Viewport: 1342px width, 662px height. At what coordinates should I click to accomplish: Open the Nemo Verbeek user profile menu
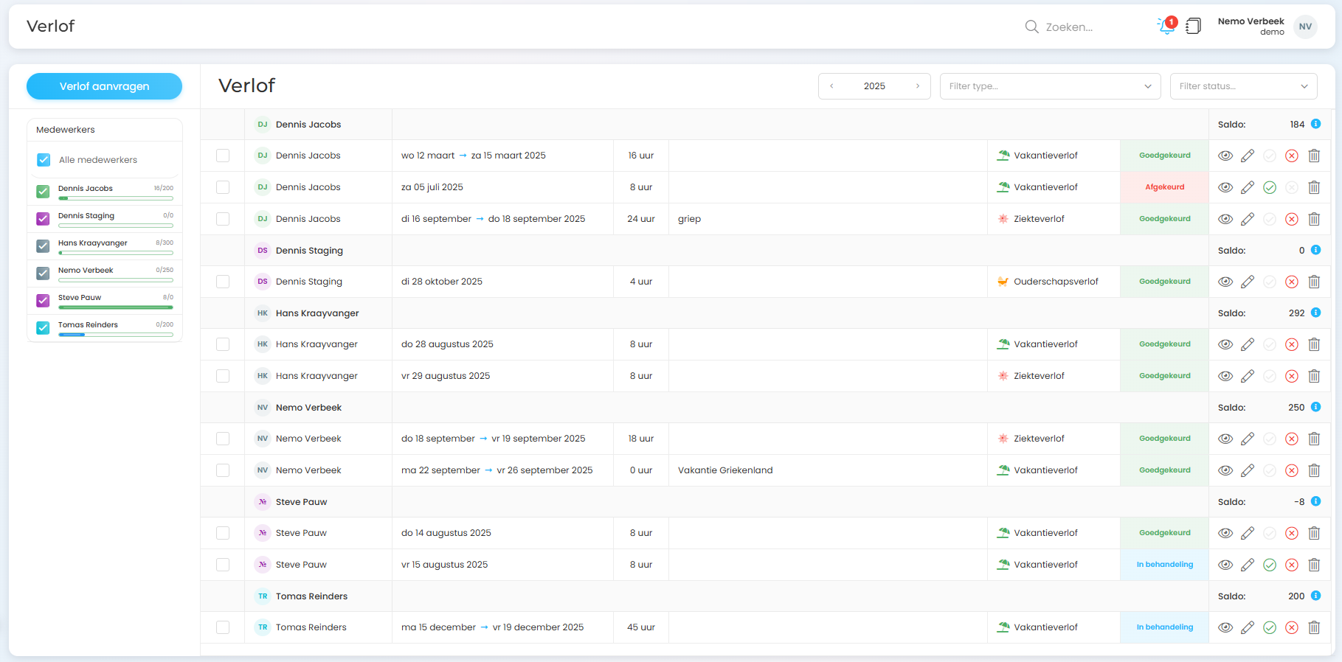click(x=1305, y=27)
